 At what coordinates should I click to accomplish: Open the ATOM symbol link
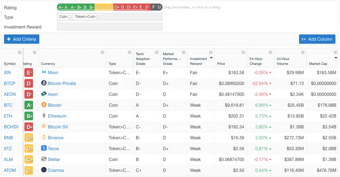pos(10,170)
